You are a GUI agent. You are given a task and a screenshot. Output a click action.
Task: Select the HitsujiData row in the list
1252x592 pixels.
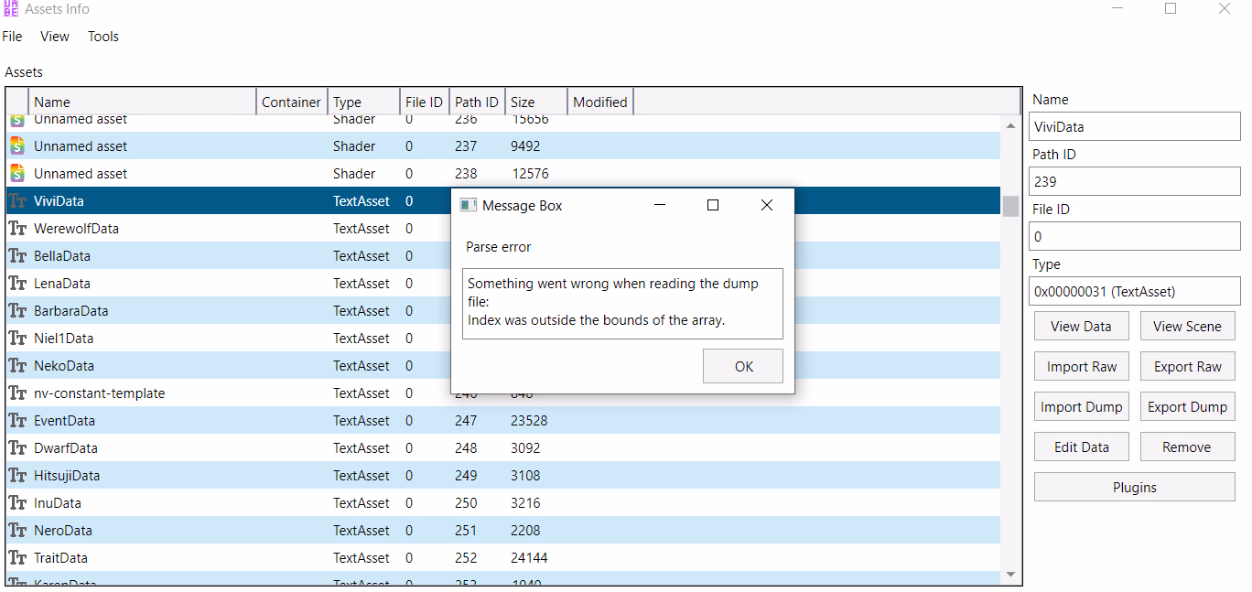click(x=183, y=476)
